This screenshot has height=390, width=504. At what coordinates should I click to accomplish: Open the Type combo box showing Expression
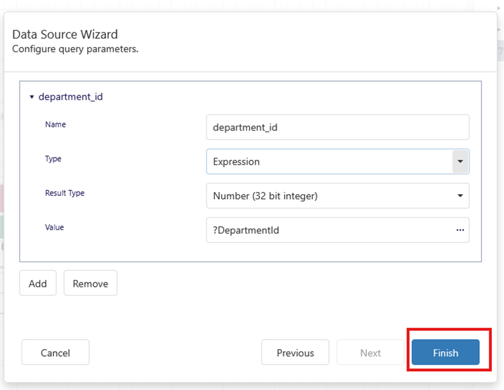329,161
